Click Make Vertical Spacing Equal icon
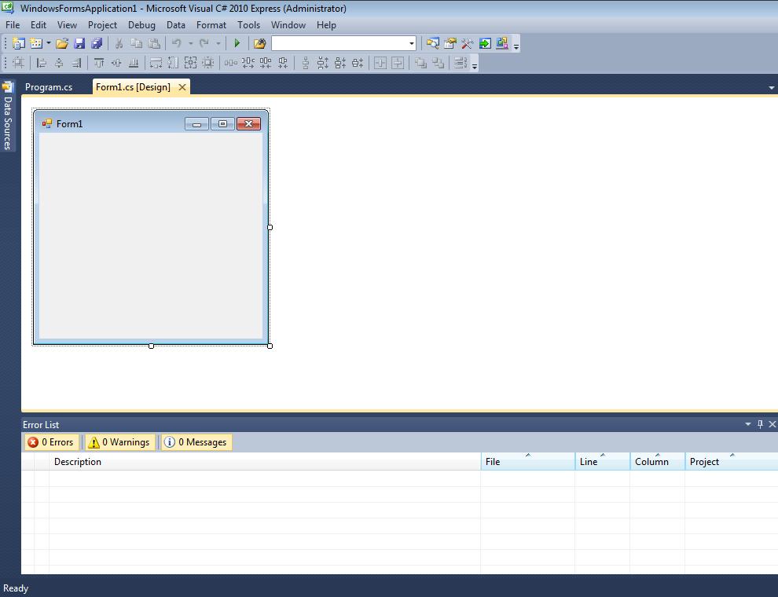This screenshot has height=597, width=778. click(x=306, y=63)
